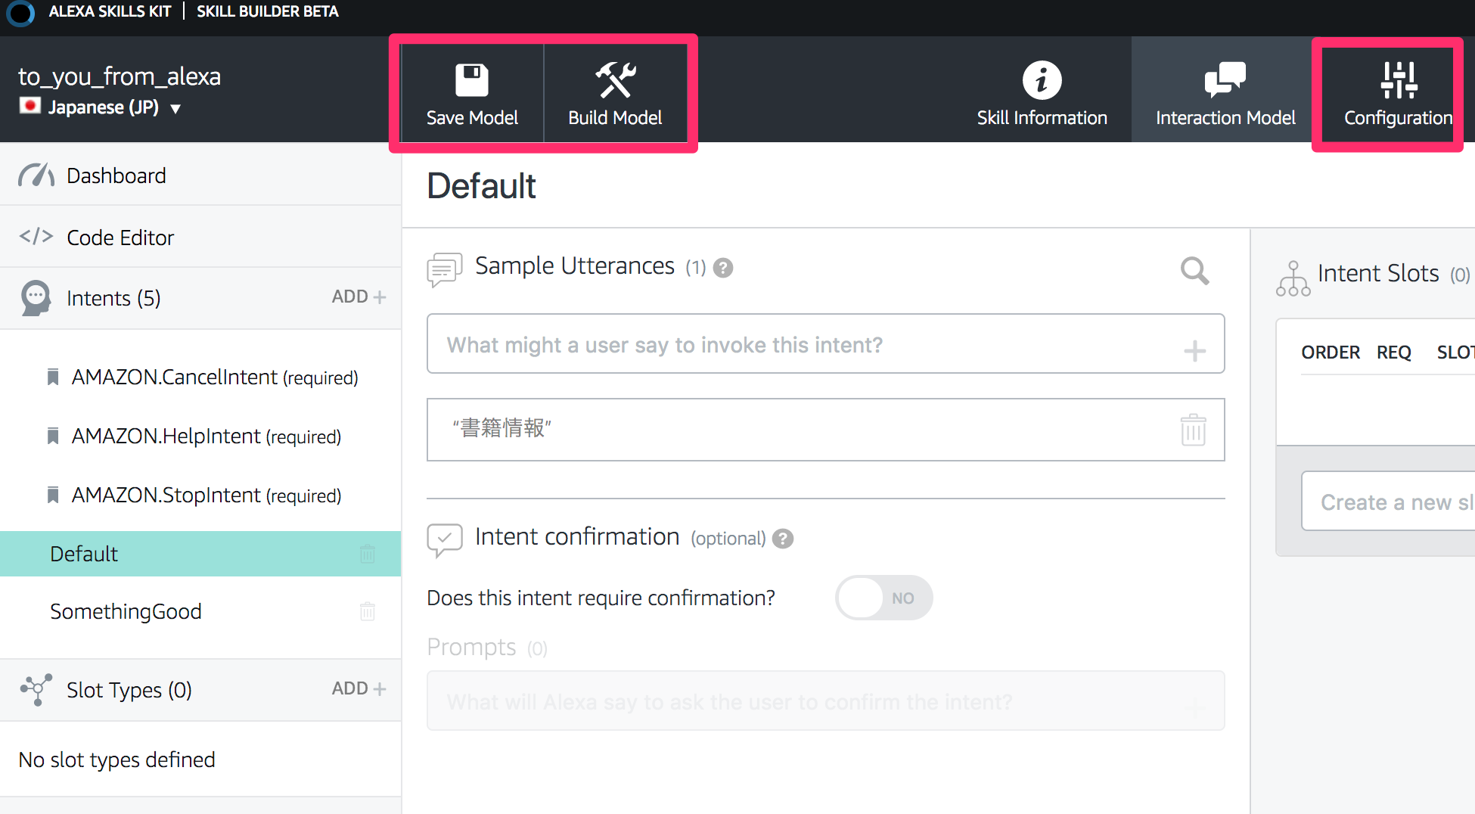This screenshot has height=814, width=1475.
Task: Click the help icon next to Sample Utterances
Action: click(723, 268)
